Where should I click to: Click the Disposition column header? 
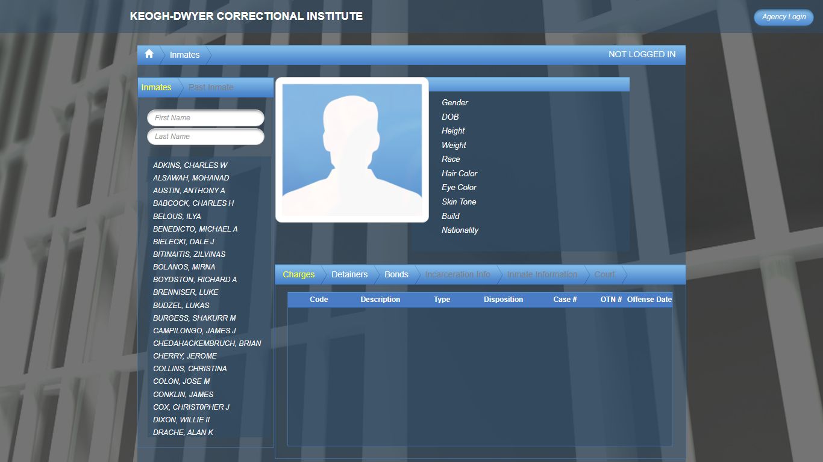(x=503, y=300)
